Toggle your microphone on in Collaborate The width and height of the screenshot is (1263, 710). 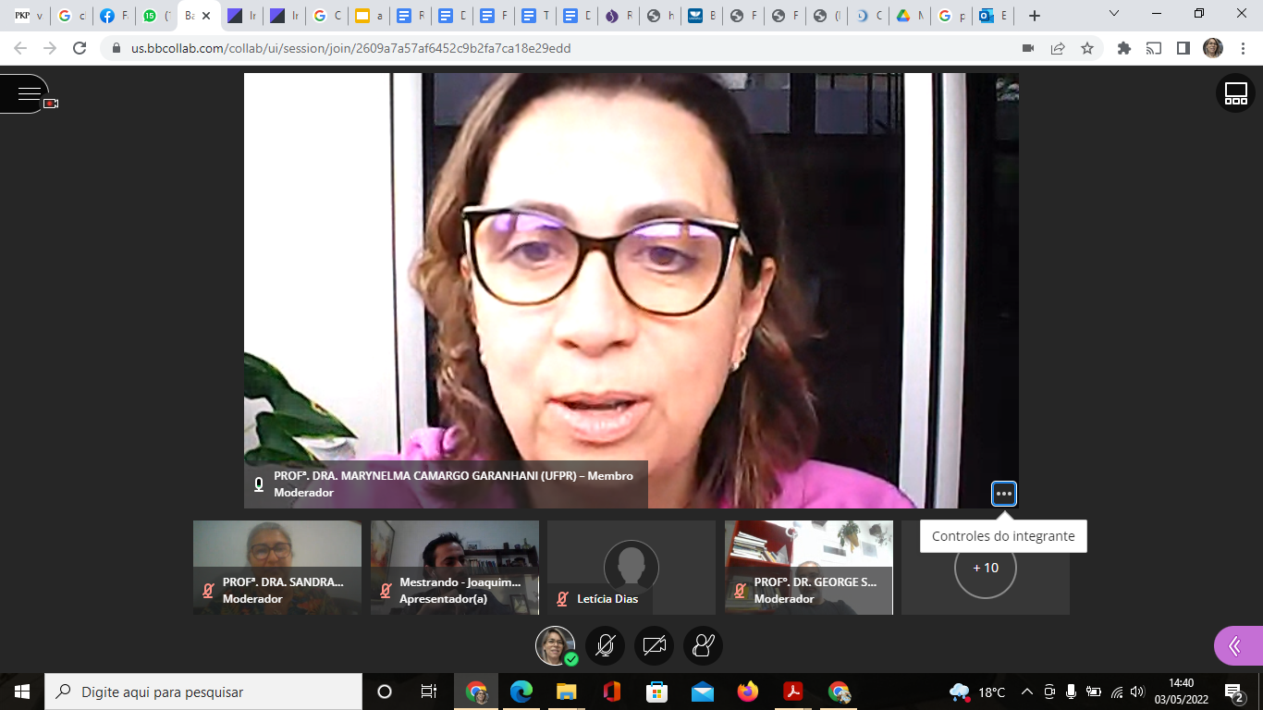click(606, 645)
